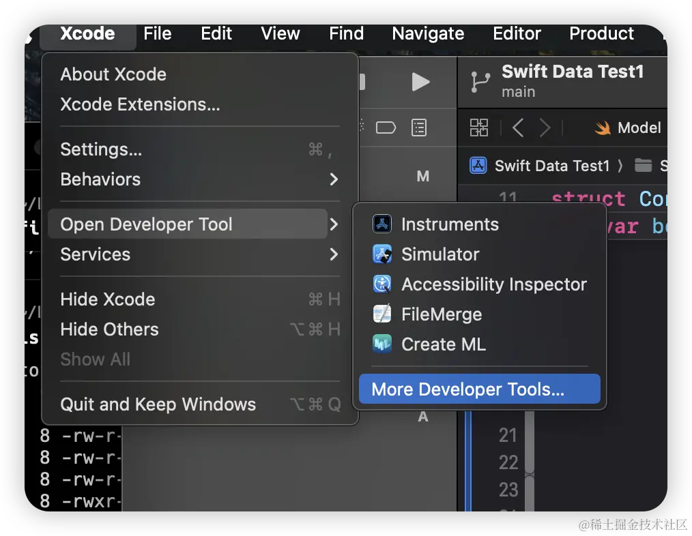Viewport: 692px width, 536px height.
Task: Click the Swift Data Test1 project title
Action: point(573,72)
